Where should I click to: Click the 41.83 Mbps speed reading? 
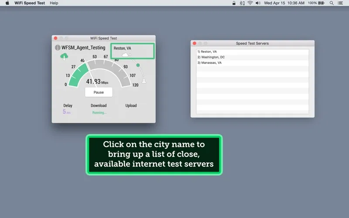tap(97, 82)
